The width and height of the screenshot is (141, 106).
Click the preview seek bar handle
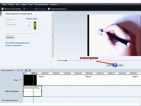pyautogui.click(x=66, y=60)
